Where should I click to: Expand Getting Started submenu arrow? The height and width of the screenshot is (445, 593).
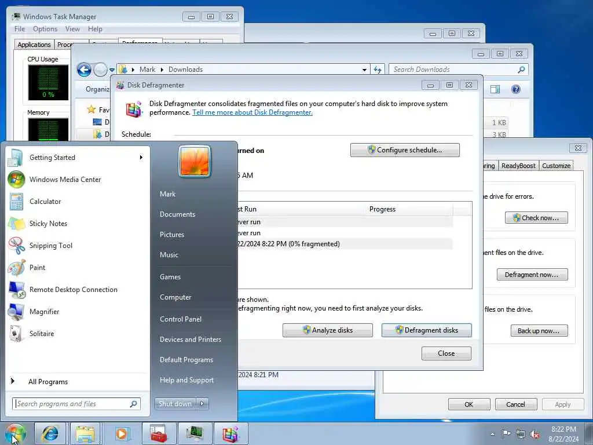(x=141, y=158)
